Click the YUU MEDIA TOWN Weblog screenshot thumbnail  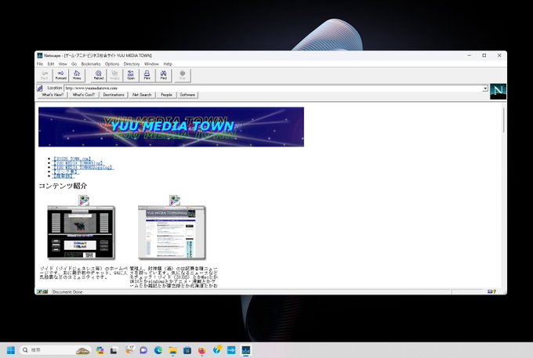pyautogui.click(x=172, y=232)
